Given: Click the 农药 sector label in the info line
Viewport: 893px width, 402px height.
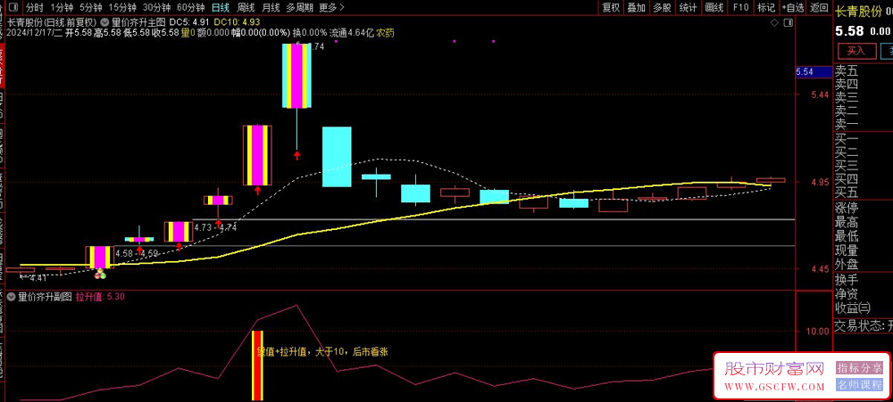Looking at the screenshot, I should click(x=385, y=33).
